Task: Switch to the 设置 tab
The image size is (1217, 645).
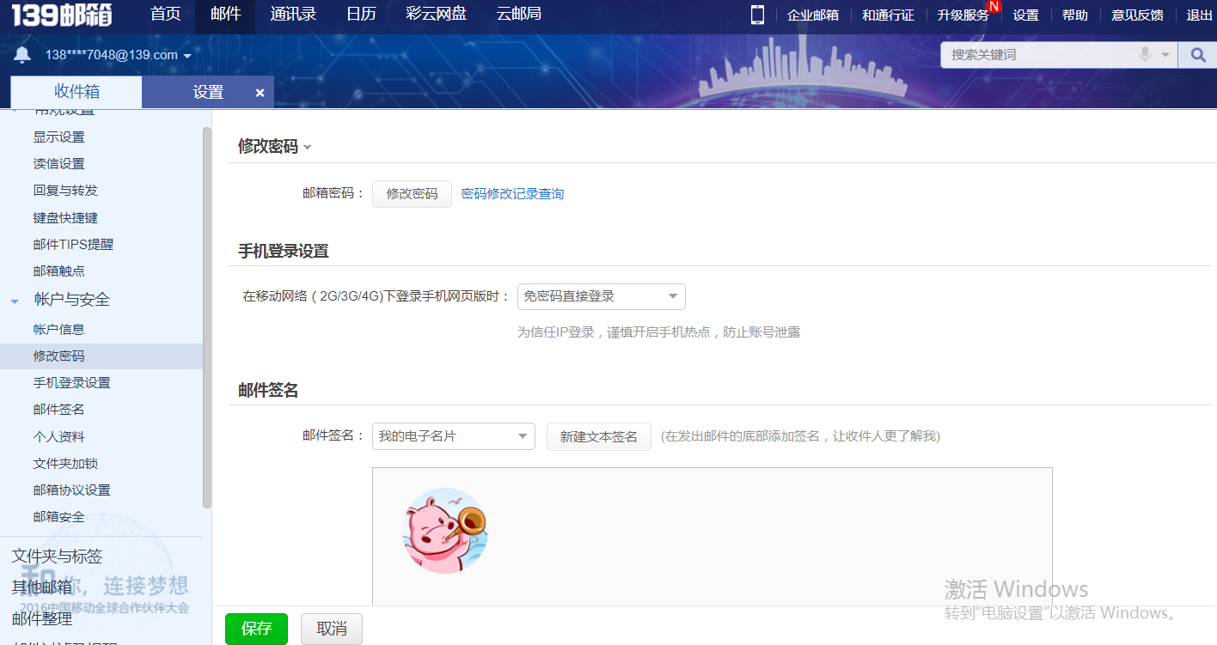Action: pos(208,93)
